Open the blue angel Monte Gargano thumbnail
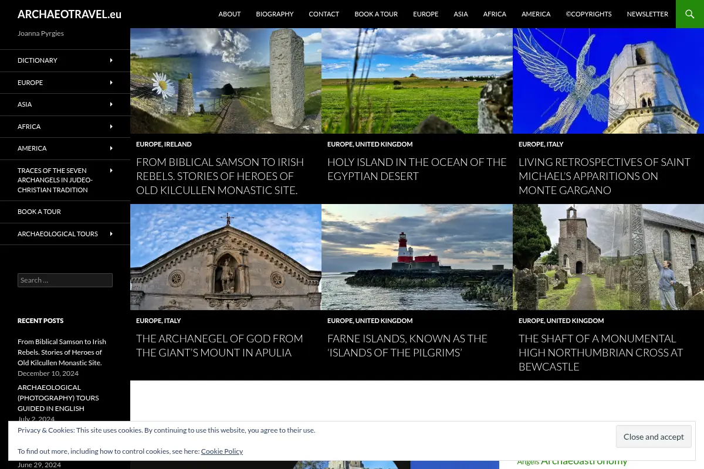The height and width of the screenshot is (469, 704). coord(608,81)
